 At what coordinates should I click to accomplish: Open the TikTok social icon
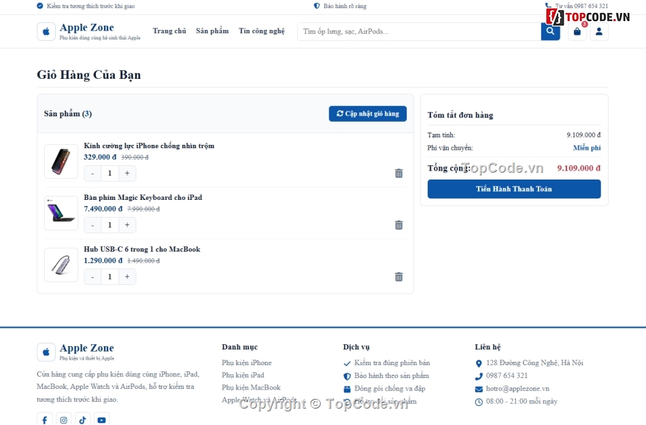coord(82,420)
